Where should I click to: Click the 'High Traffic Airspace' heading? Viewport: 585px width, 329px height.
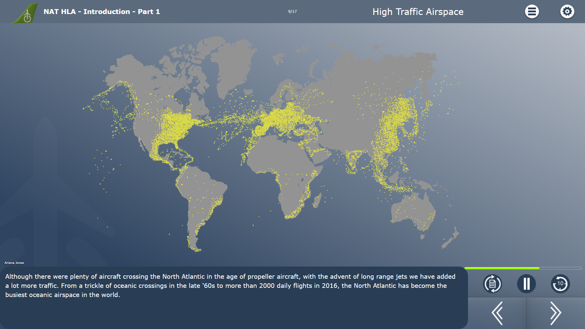point(418,12)
